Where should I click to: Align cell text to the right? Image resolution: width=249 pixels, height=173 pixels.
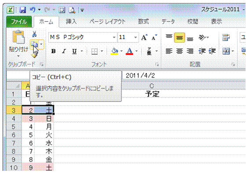point(190,51)
